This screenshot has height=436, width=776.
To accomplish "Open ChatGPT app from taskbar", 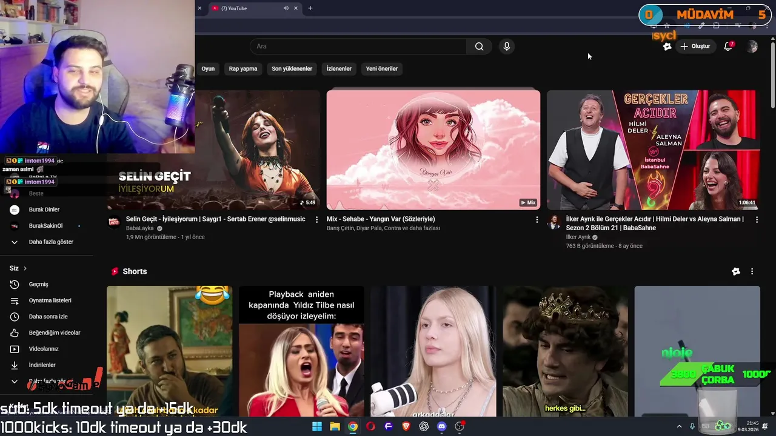I will (424, 426).
